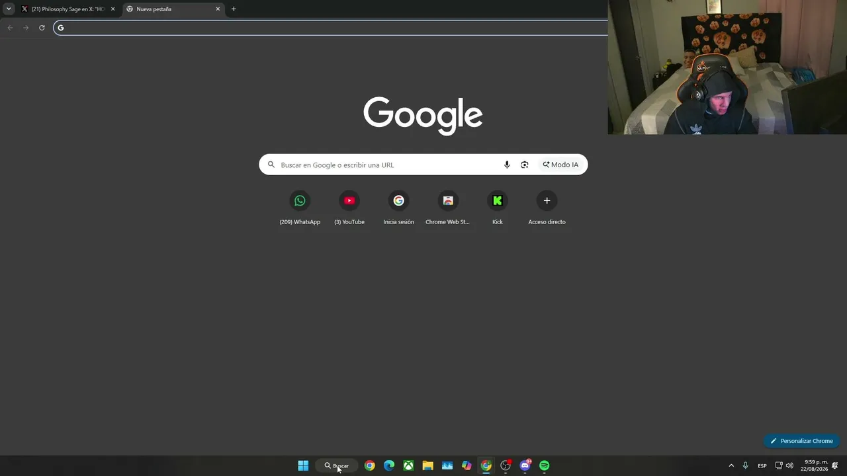This screenshot has height=476, width=847.
Task: Open Discord from the taskbar
Action: click(525, 465)
